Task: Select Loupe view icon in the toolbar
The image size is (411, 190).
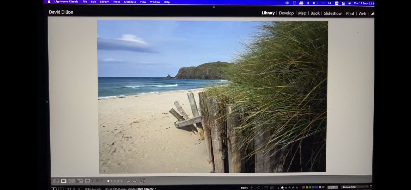Action: 64,181
